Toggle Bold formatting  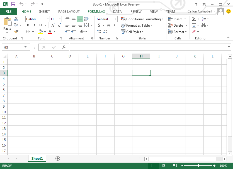pyautogui.click(x=28, y=25)
